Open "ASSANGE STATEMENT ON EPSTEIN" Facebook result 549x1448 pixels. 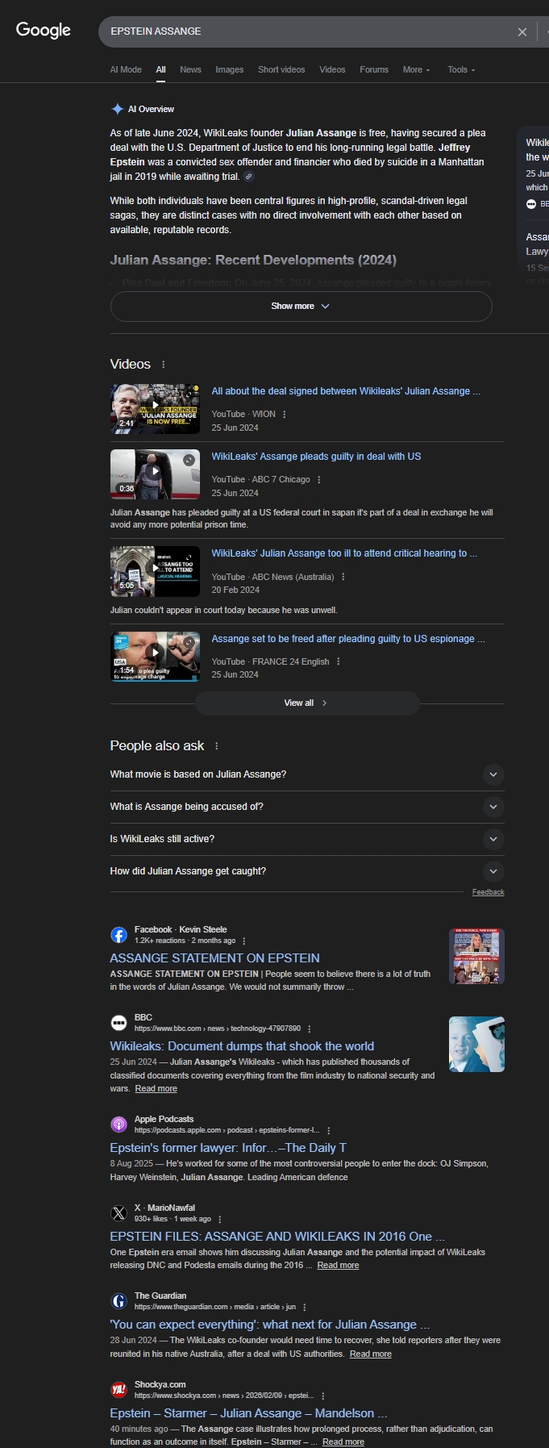pyautogui.click(x=214, y=958)
